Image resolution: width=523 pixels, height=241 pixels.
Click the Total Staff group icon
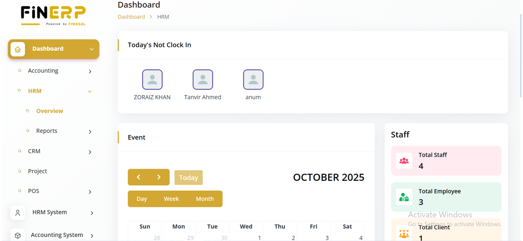point(404,161)
